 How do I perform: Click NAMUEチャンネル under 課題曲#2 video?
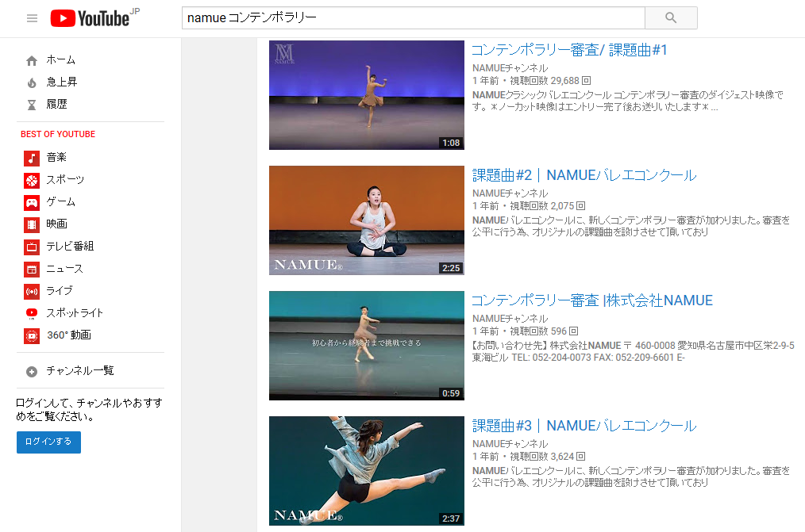(510, 193)
